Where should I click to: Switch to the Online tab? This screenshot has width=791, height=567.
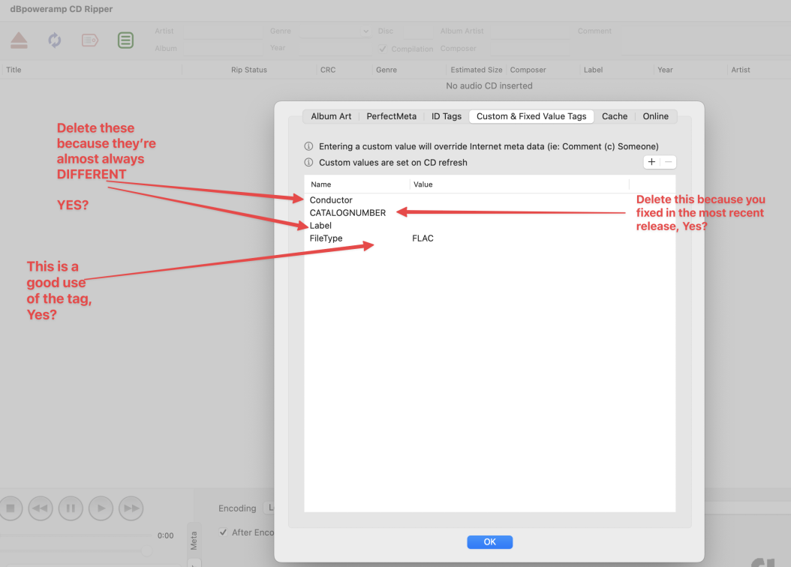click(655, 116)
